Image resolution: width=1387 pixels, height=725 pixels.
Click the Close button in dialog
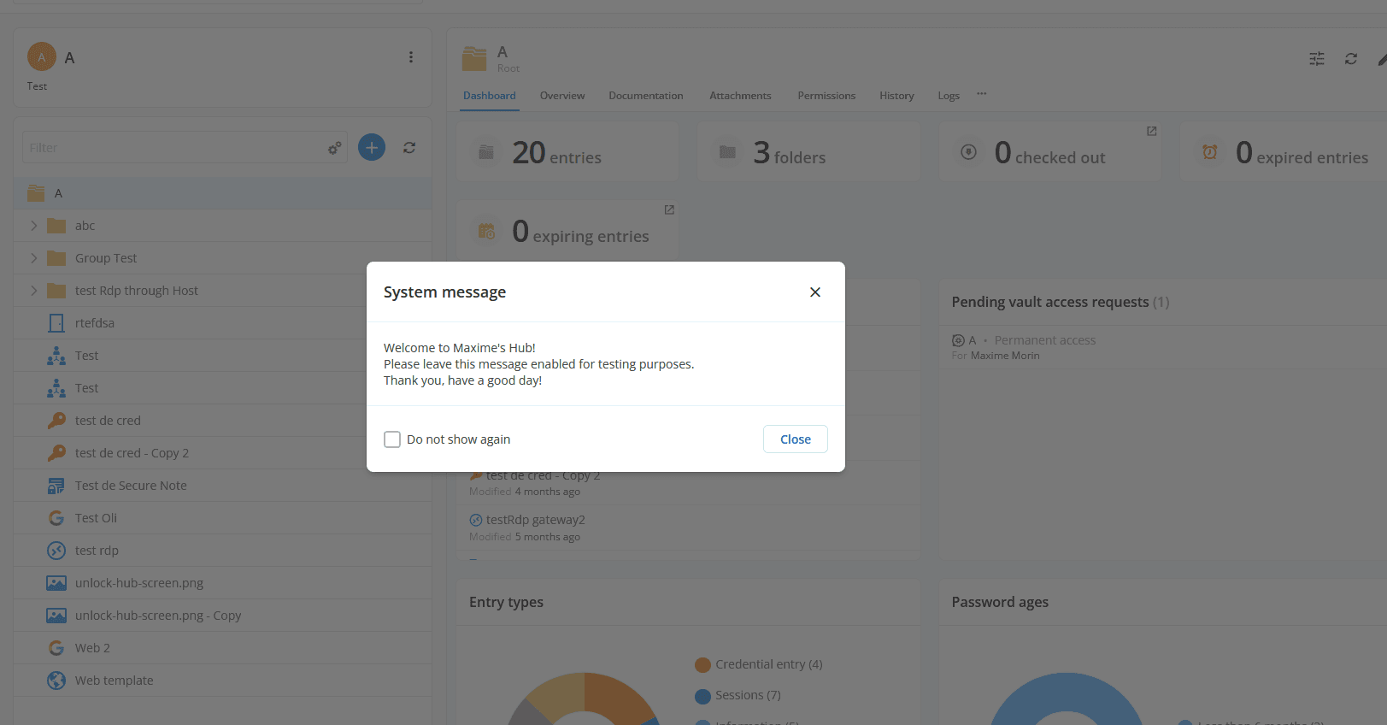(x=795, y=439)
